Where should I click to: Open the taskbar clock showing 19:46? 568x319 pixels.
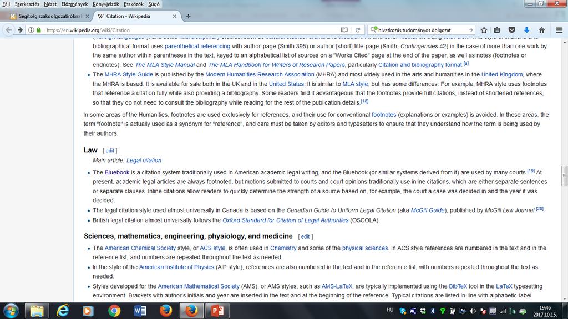545,311
